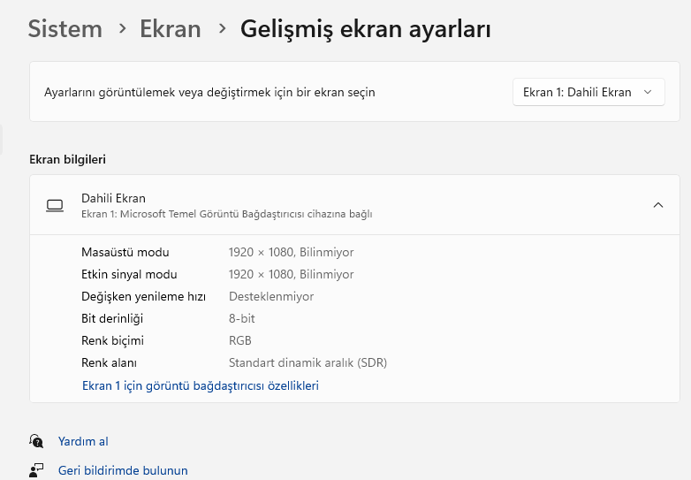This screenshot has height=480, width=691.
Task: Click the 8-bit value
Action: 242,318
